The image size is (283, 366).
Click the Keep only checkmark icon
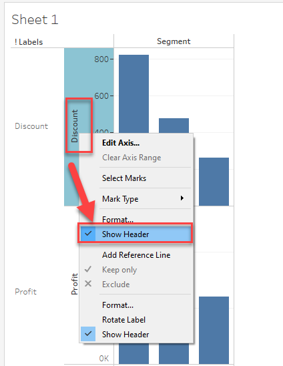88,269
